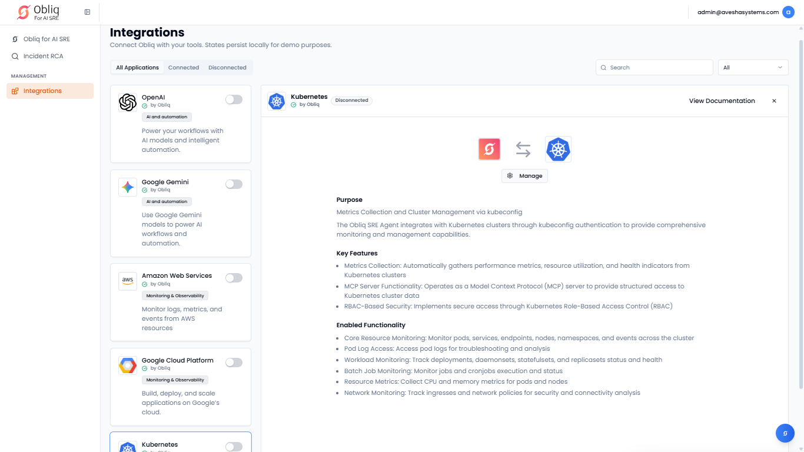This screenshot has height=452, width=804.
Task: Click the user avatar icon
Action: coord(788,12)
